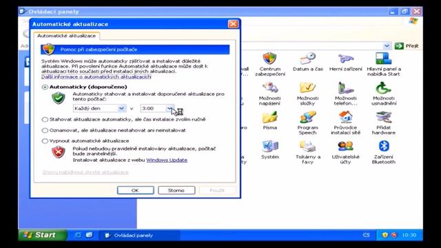Screen dimensions: 441x248
Task: Expand the 3:00 time dropdown
Action: [x=170, y=108]
